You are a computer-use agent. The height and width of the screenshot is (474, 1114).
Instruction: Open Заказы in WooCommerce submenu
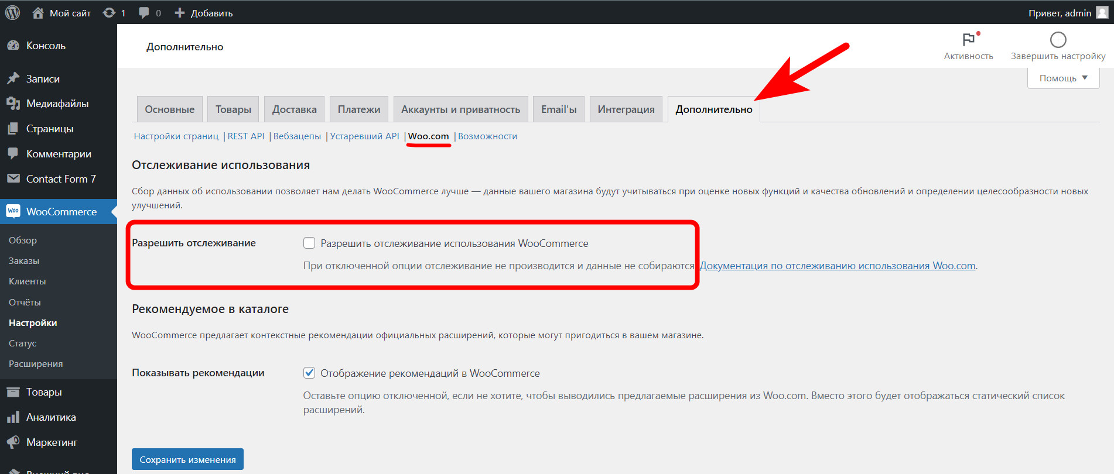(x=24, y=261)
